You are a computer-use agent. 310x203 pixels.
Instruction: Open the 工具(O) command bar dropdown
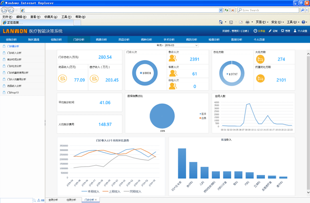click(293, 22)
